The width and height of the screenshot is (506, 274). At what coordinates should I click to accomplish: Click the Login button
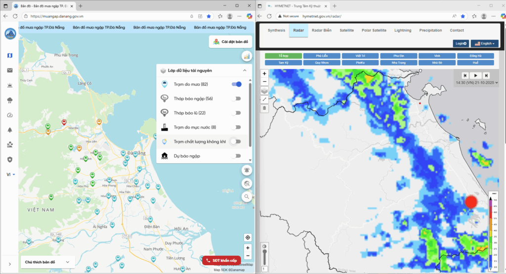click(461, 43)
